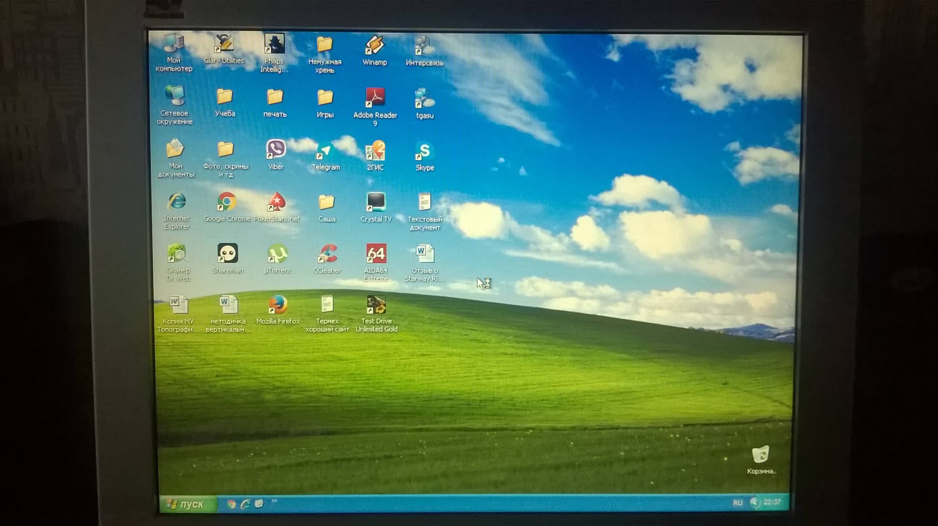938x526 pixels.
Task: Select the Mozilla Firefox shortcut
Action: point(278,305)
